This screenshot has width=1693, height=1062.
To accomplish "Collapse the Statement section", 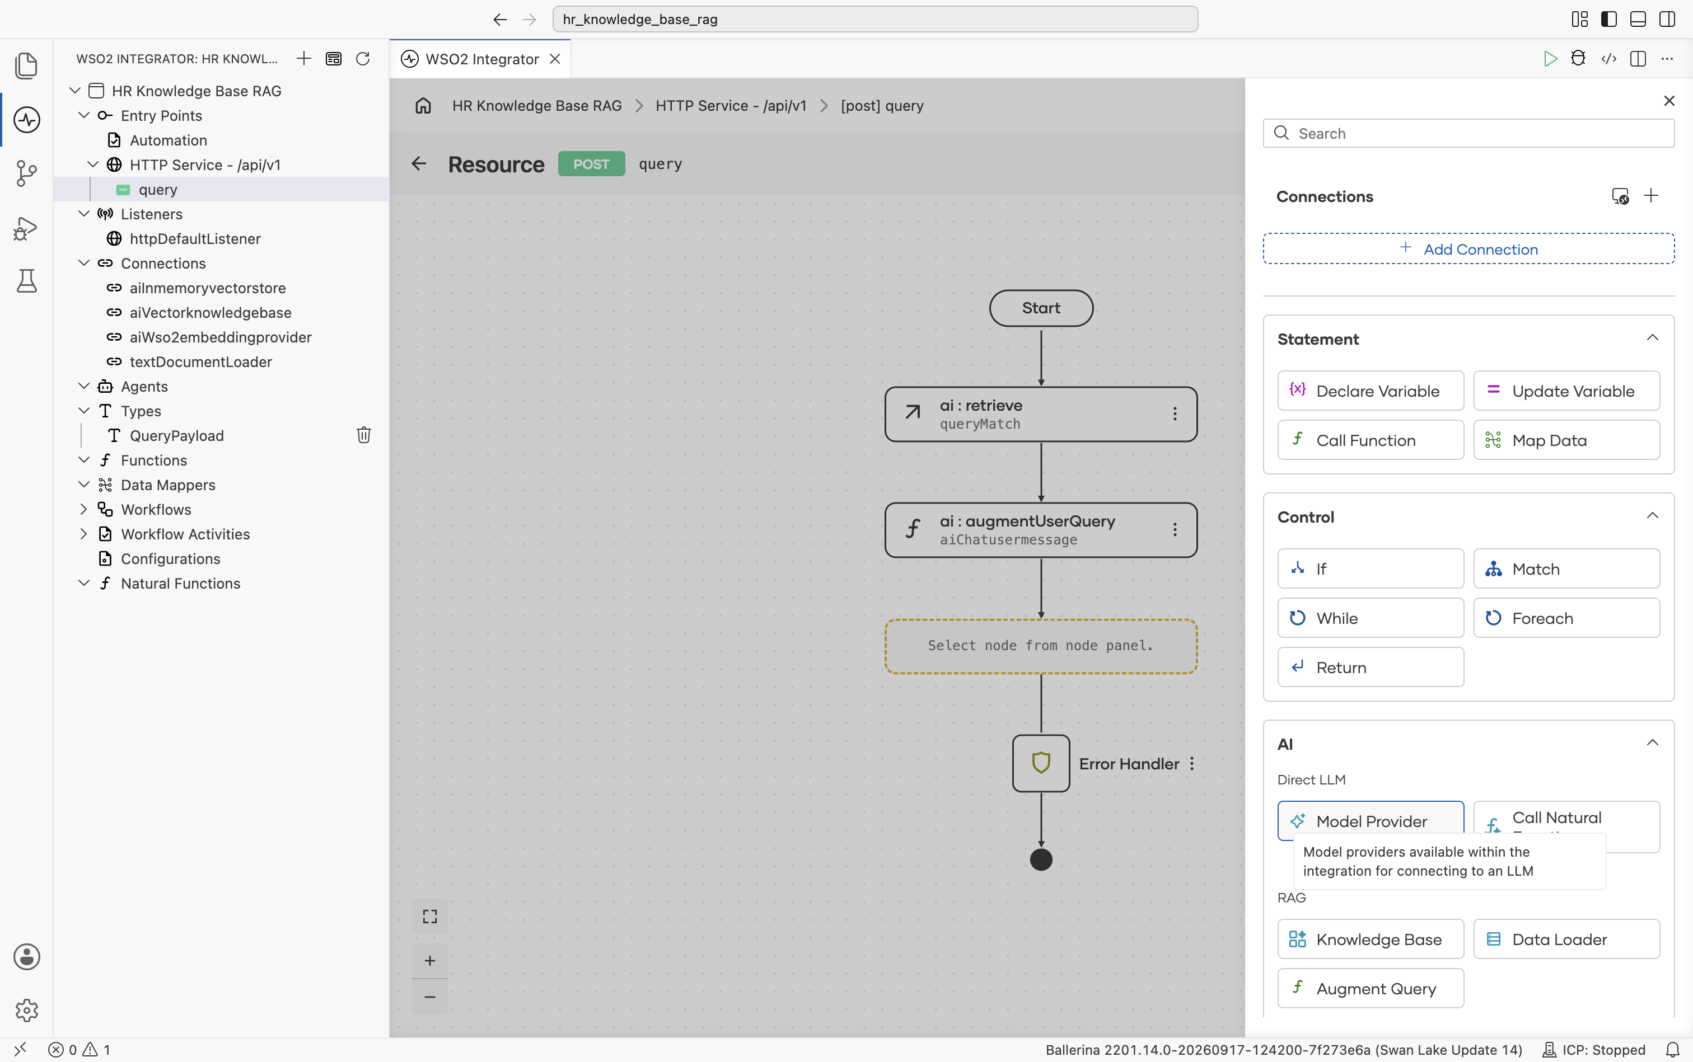I will click(1653, 338).
